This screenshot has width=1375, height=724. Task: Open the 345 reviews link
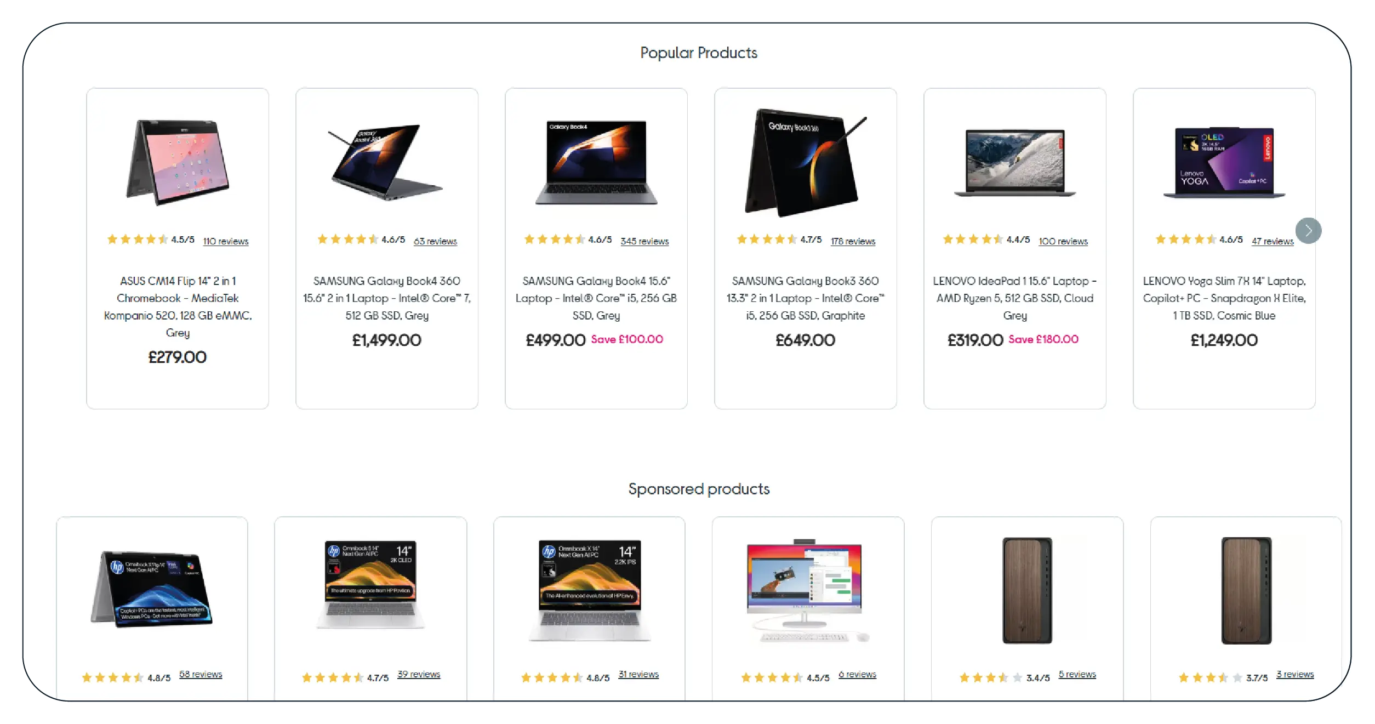point(644,241)
